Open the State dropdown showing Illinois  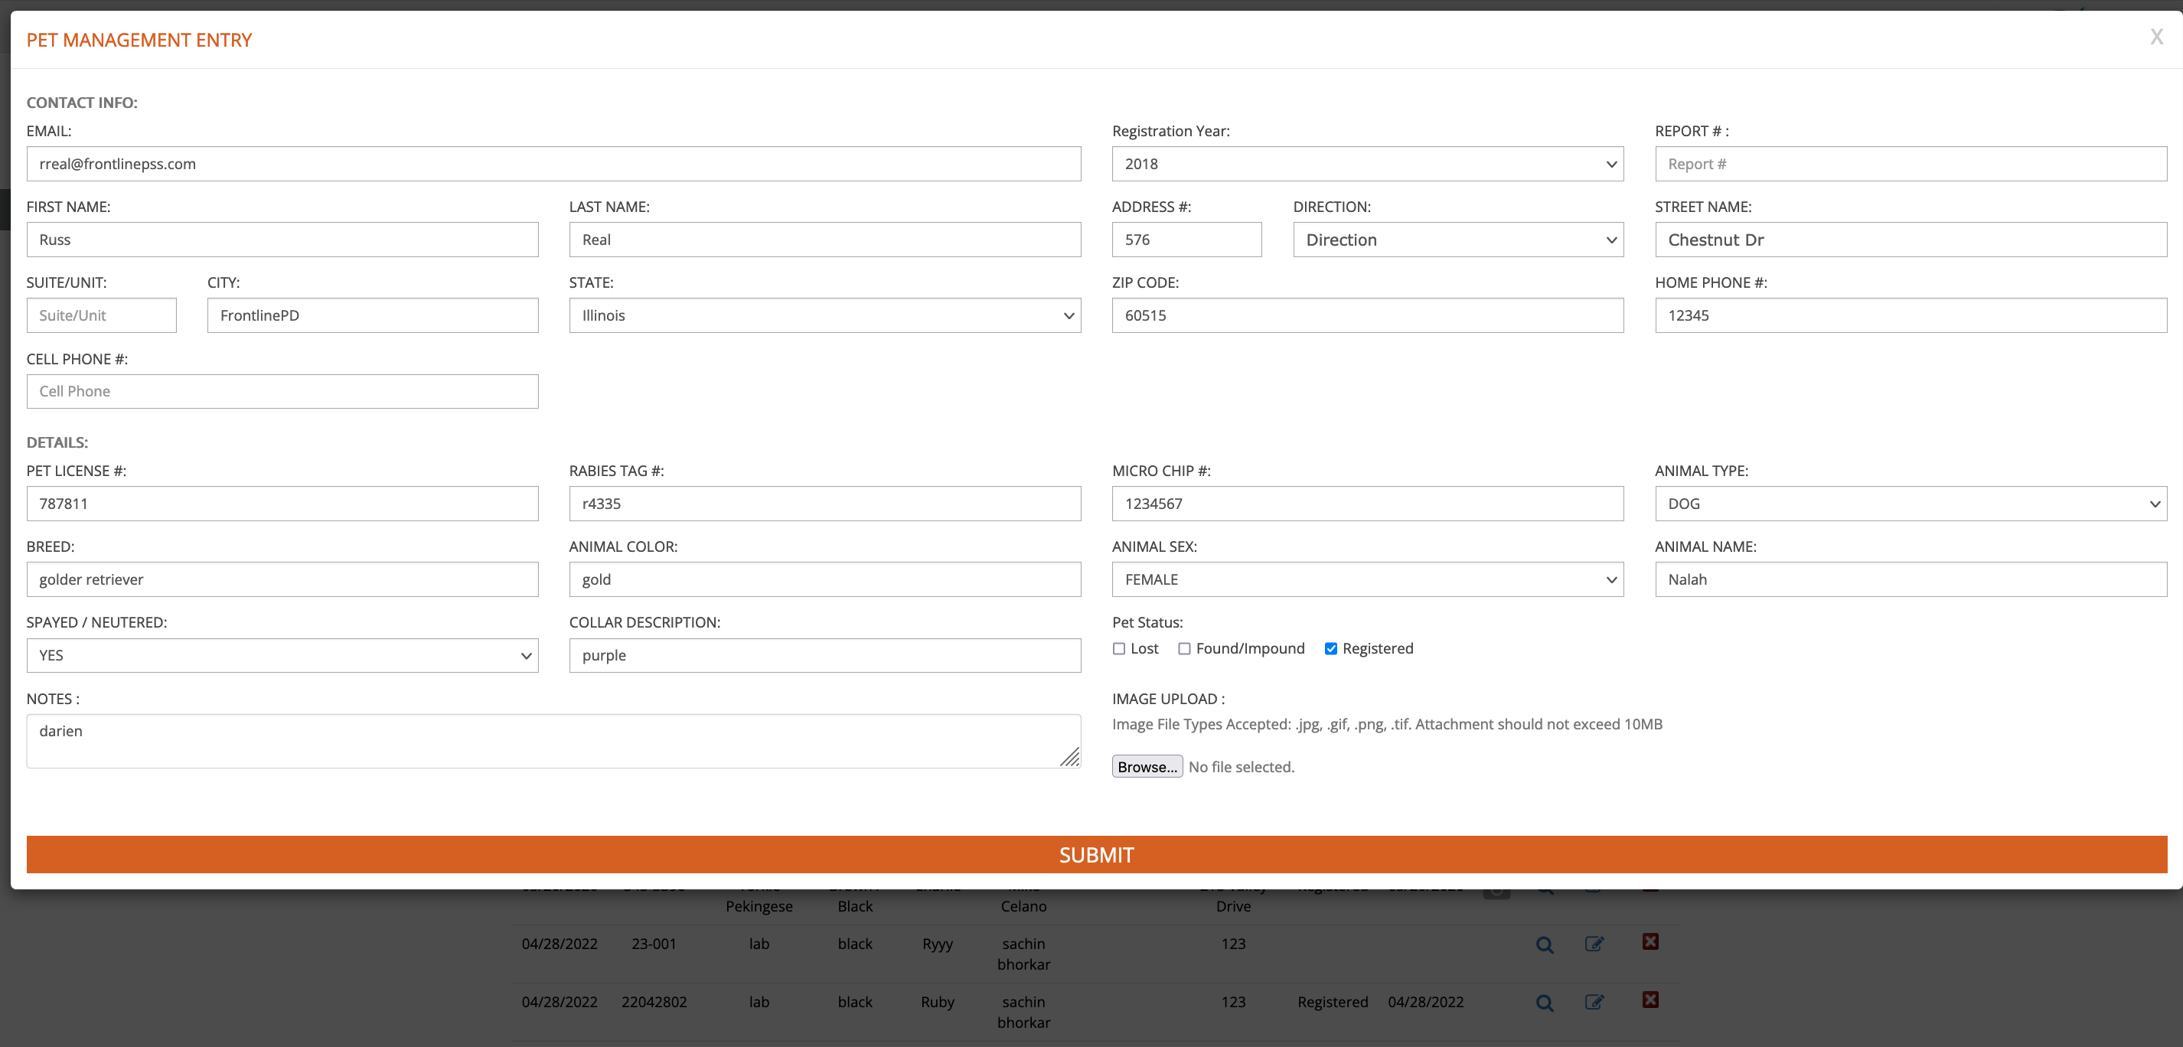(824, 316)
